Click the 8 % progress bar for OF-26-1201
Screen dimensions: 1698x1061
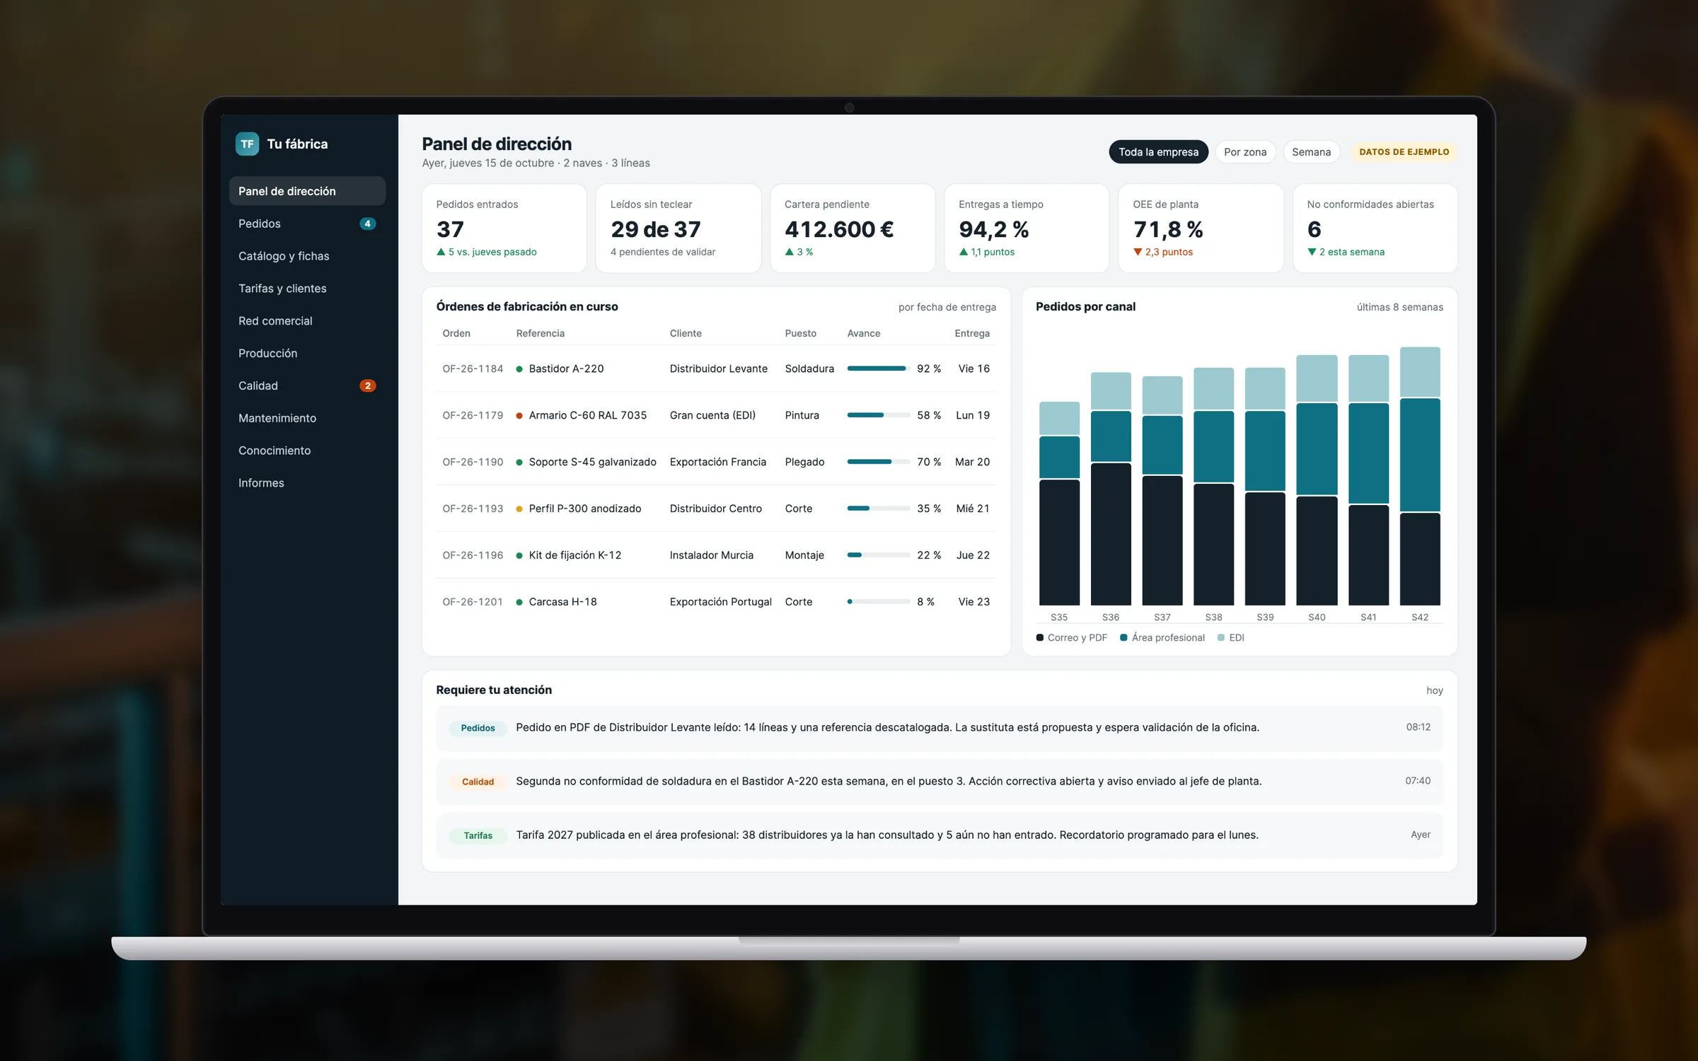(879, 602)
